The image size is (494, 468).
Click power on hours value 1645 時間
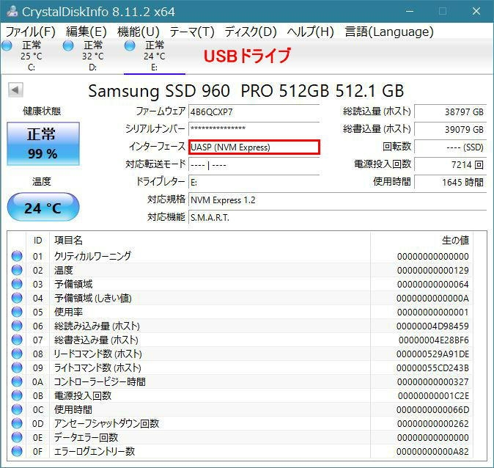[450, 182]
